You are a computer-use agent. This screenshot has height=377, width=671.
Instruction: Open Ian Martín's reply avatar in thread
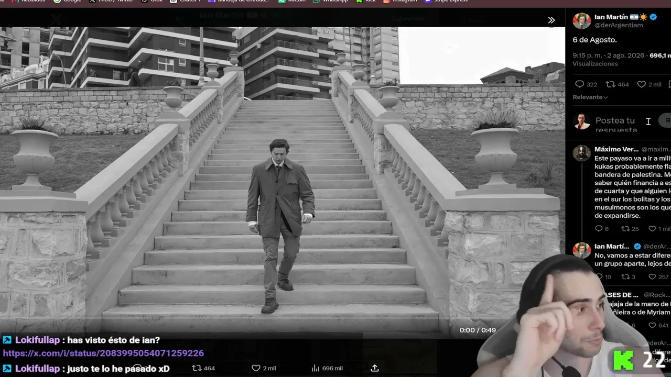581,250
